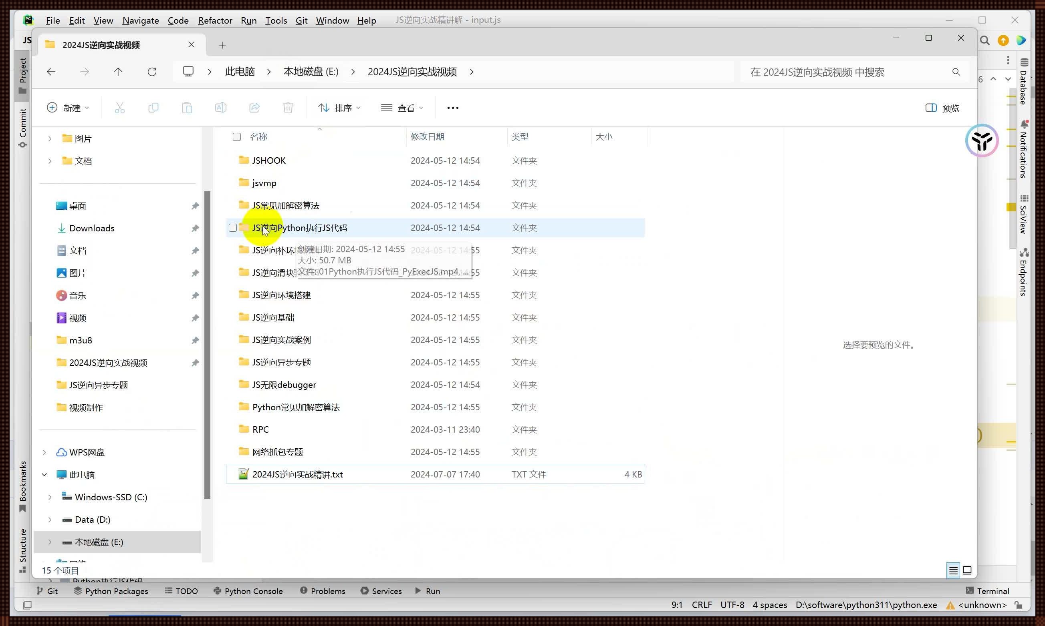The image size is (1045, 626).
Task: Click the 2024JS逆向实战精讲.txt file
Action: [298, 474]
